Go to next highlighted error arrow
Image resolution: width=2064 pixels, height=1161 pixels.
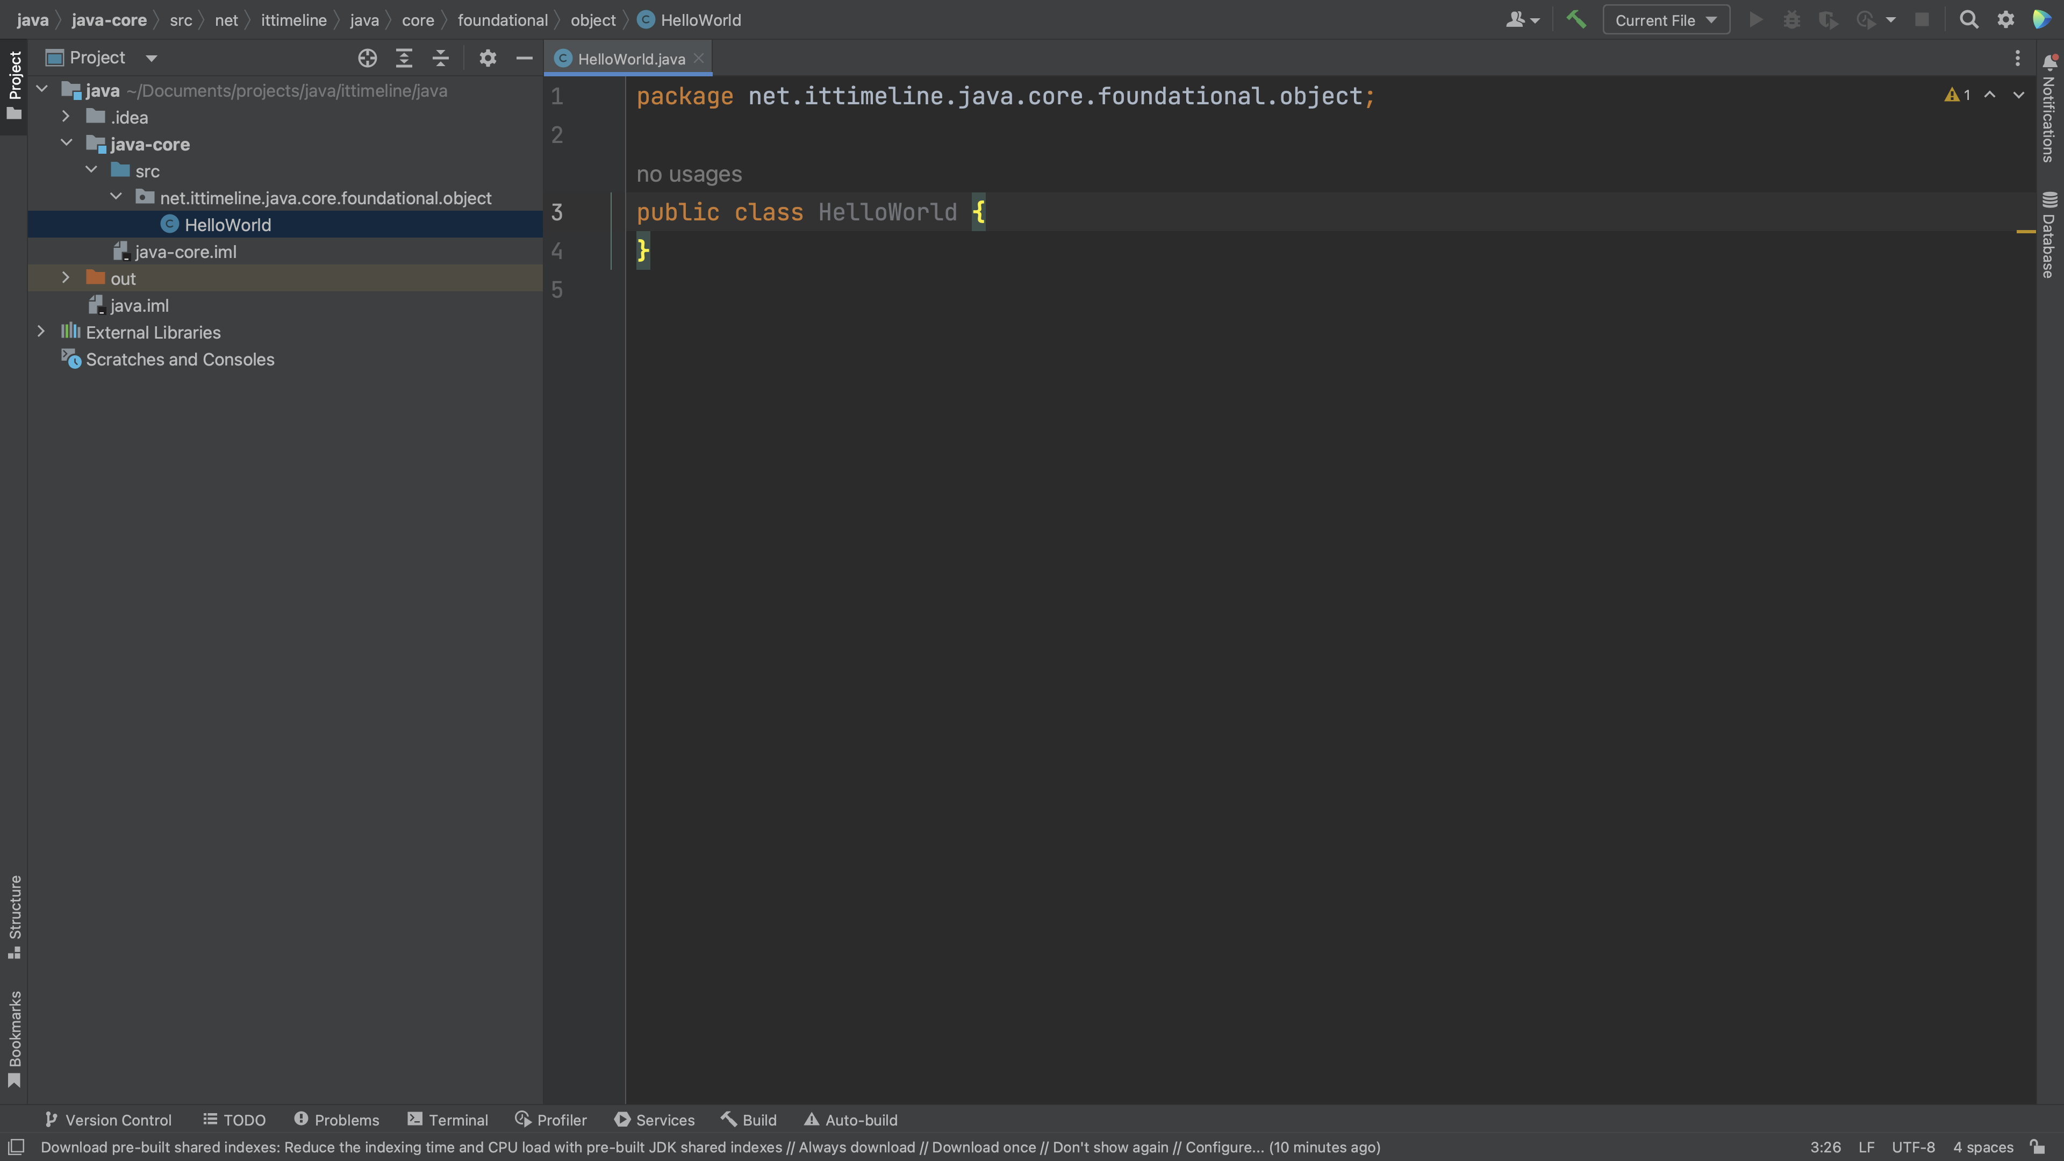tap(2018, 95)
